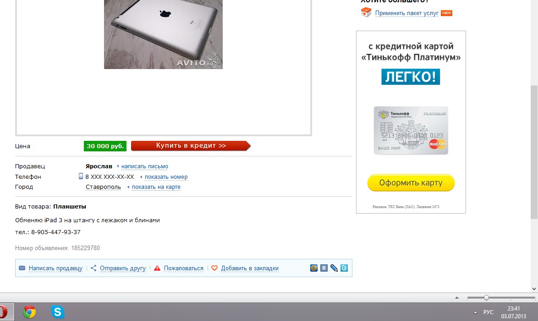Click the РУС language indicator
538x321 pixels.
point(488,312)
